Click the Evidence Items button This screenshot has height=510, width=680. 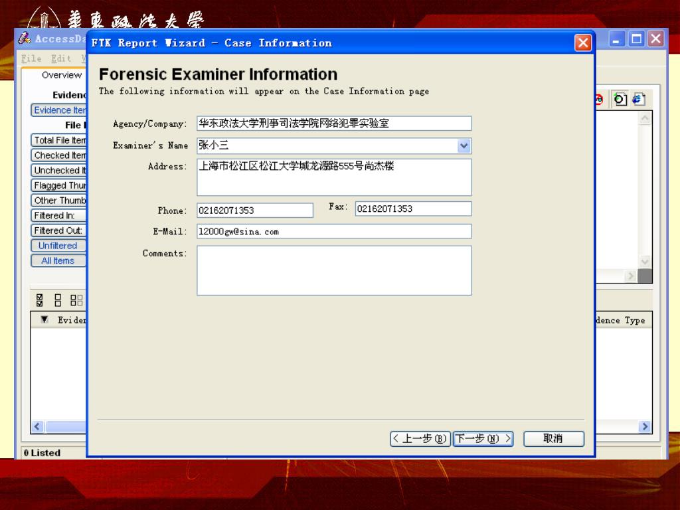pos(59,110)
